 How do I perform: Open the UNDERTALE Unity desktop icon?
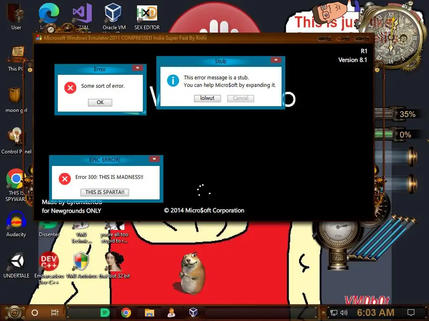click(16, 265)
